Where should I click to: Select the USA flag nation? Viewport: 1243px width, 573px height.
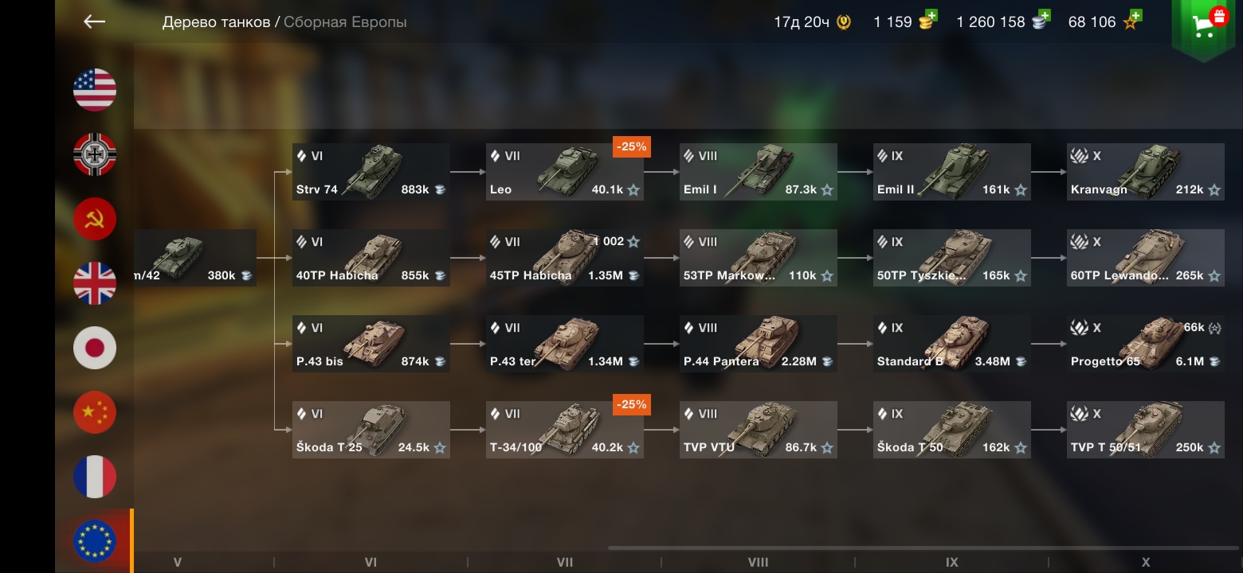[x=95, y=90]
